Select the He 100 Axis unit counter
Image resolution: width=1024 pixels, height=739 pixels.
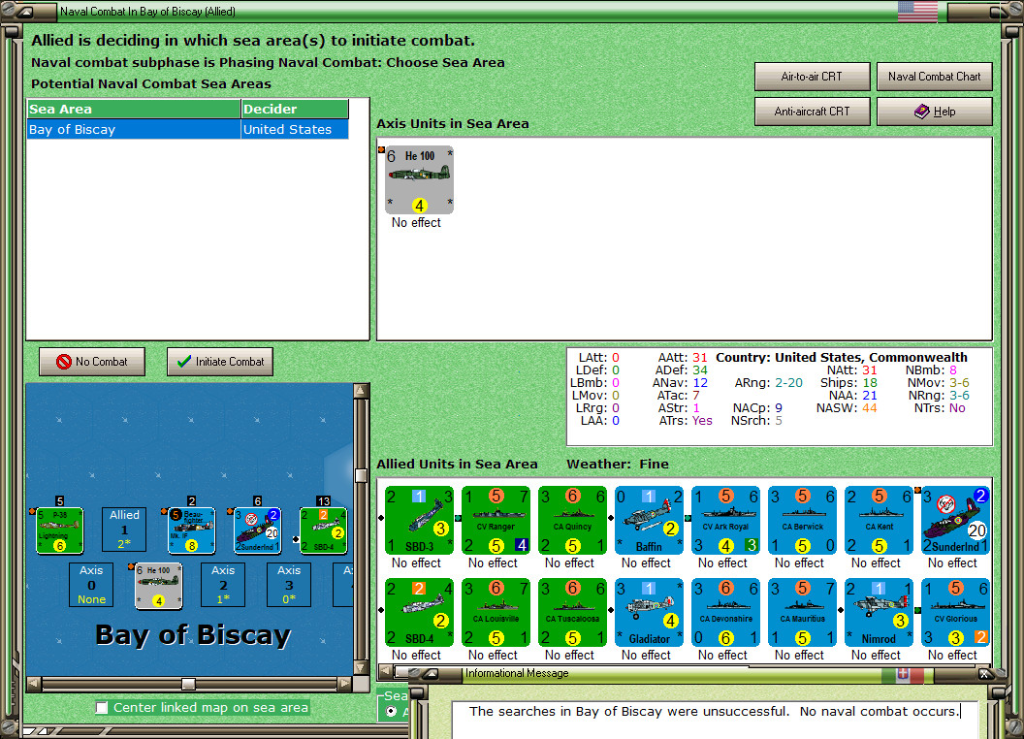coord(419,179)
